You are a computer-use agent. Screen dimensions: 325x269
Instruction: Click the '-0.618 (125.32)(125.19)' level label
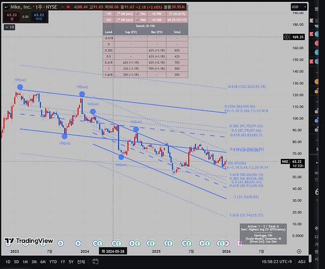pos(246,87)
